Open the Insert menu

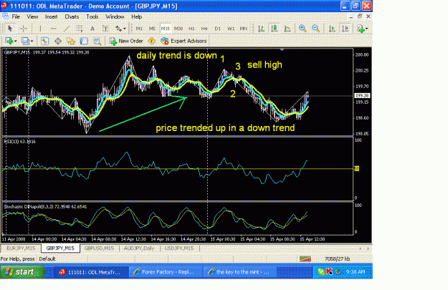[x=51, y=17]
